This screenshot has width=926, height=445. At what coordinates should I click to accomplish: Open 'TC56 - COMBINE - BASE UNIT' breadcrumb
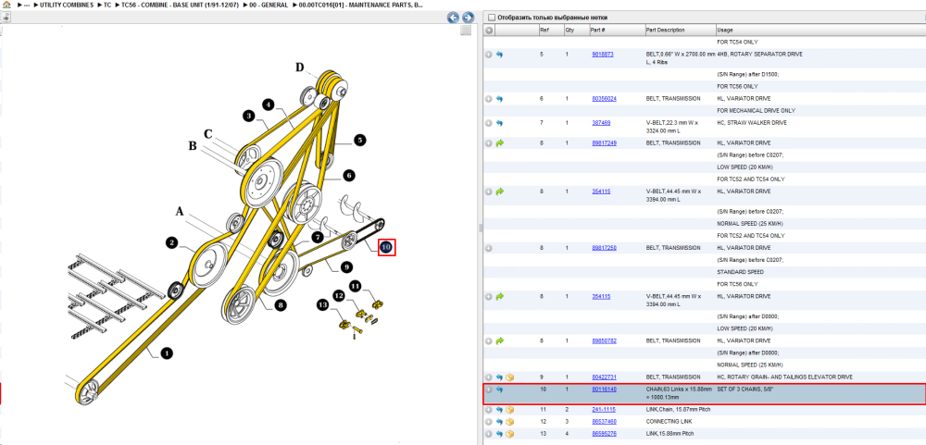pyautogui.click(x=181, y=5)
